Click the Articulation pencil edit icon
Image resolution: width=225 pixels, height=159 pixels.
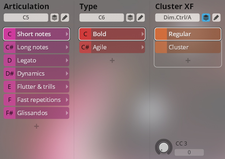click(x=64, y=18)
